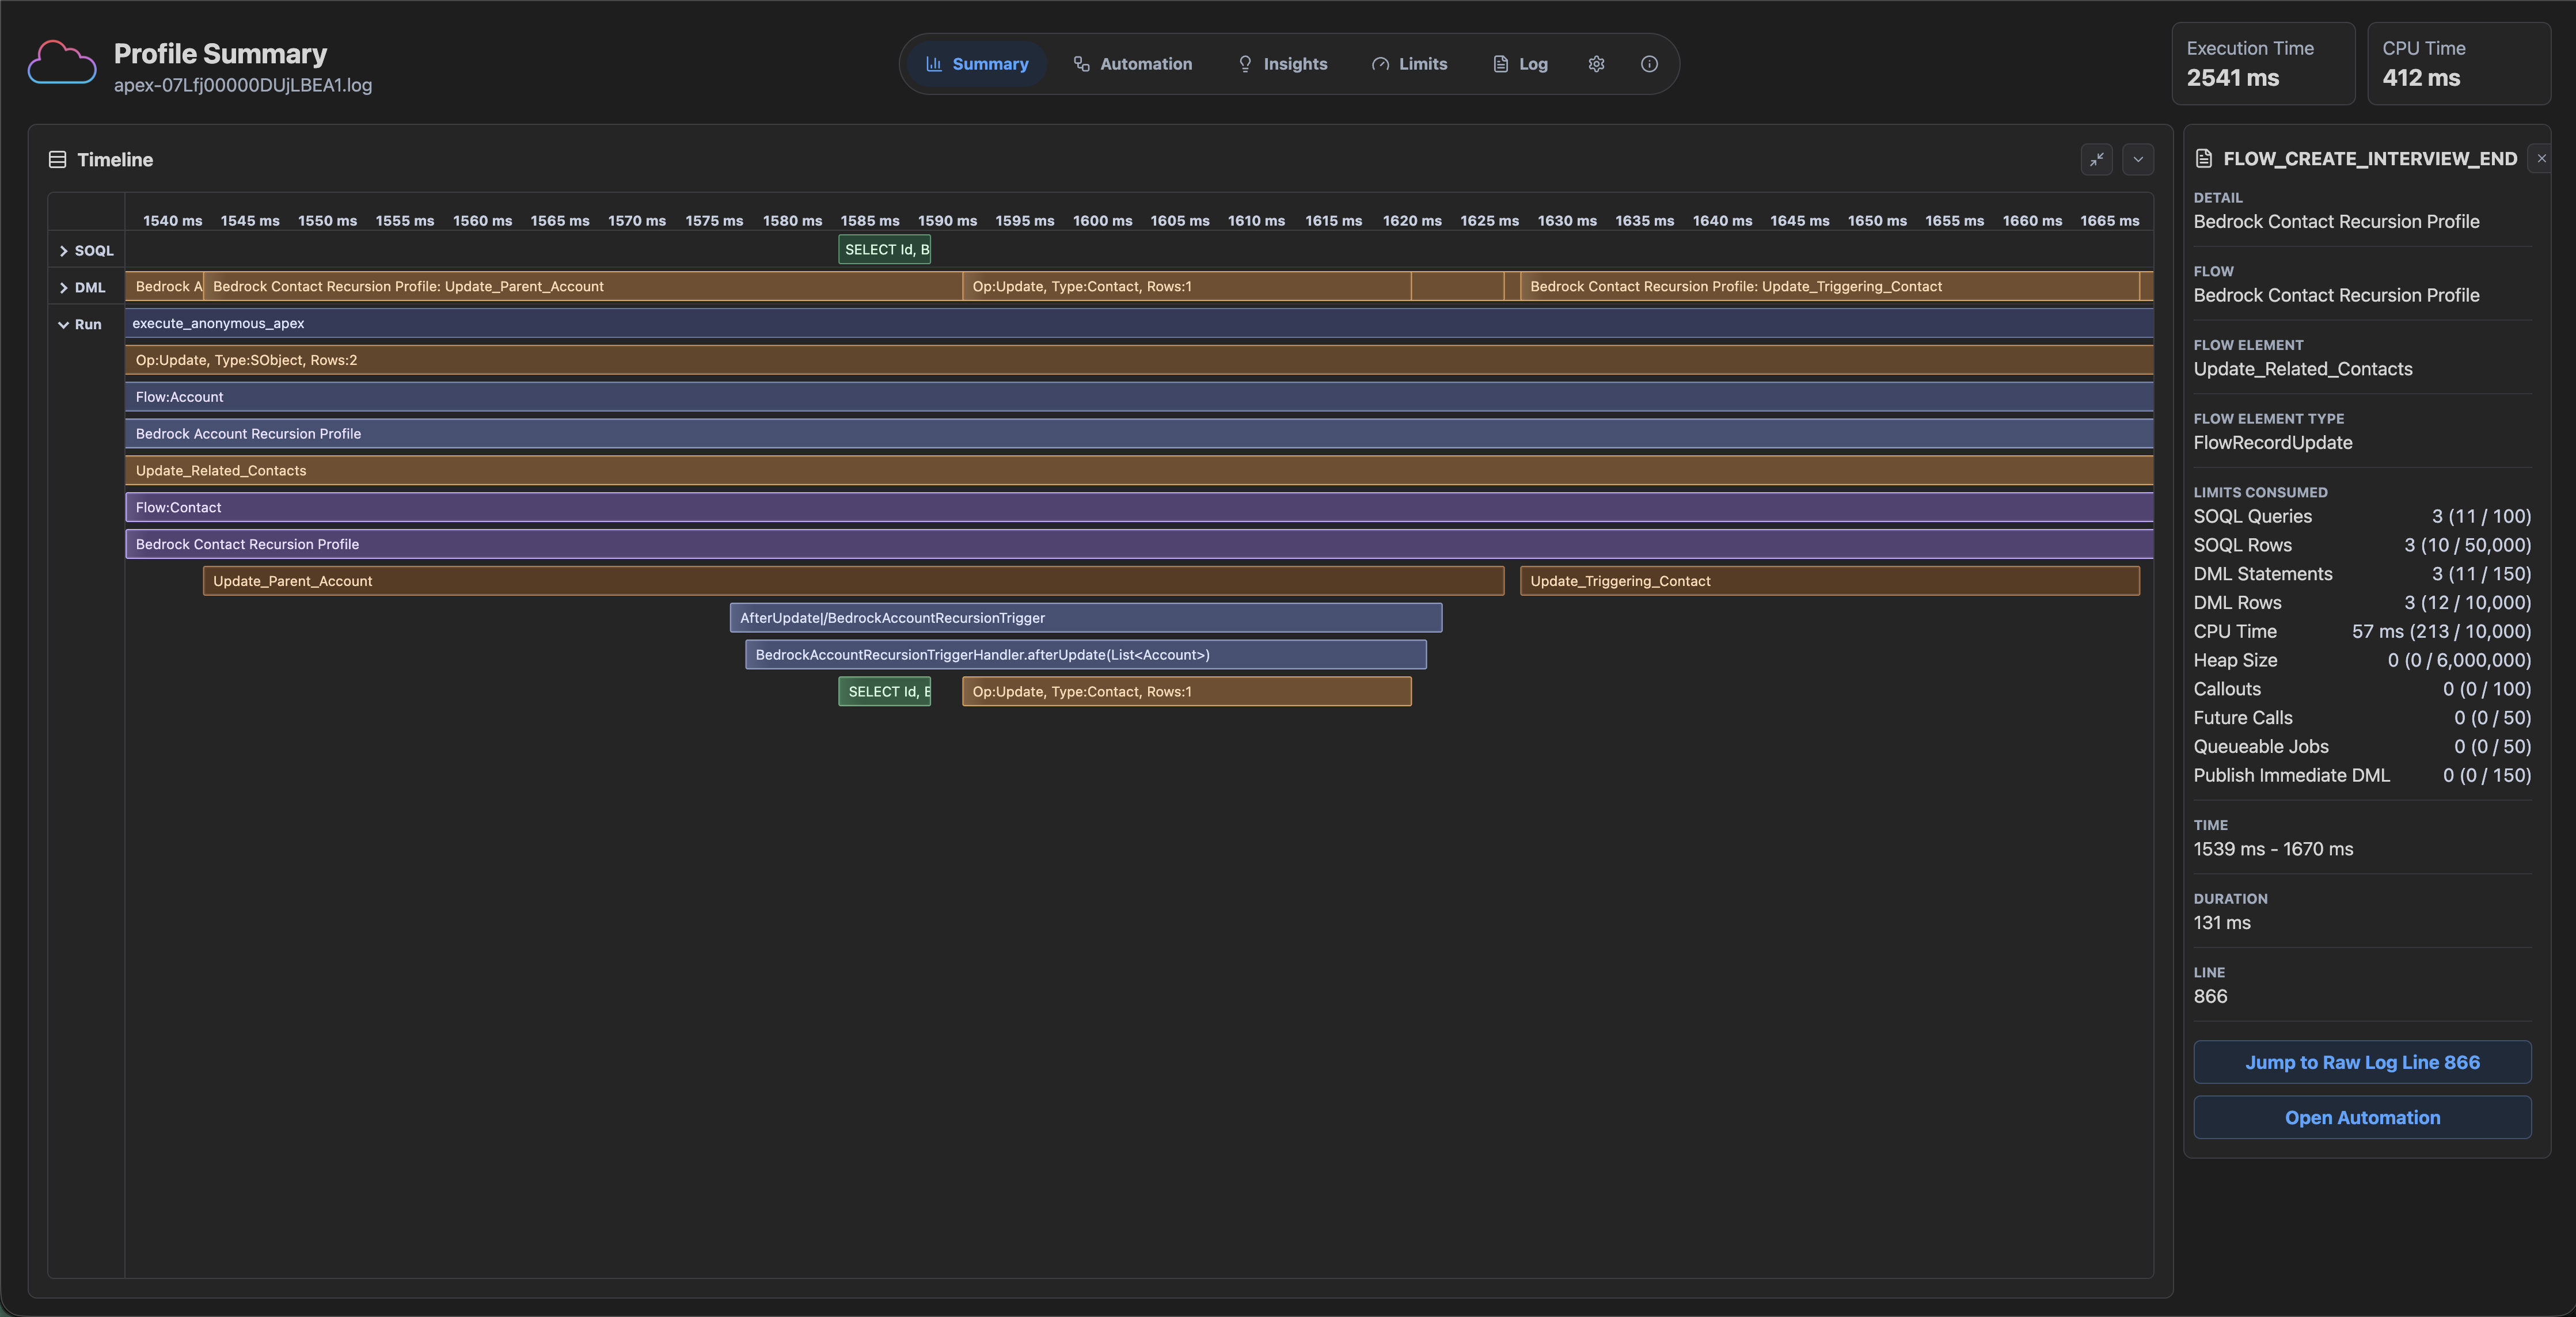Click the info circle icon

pyautogui.click(x=1649, y=64)
